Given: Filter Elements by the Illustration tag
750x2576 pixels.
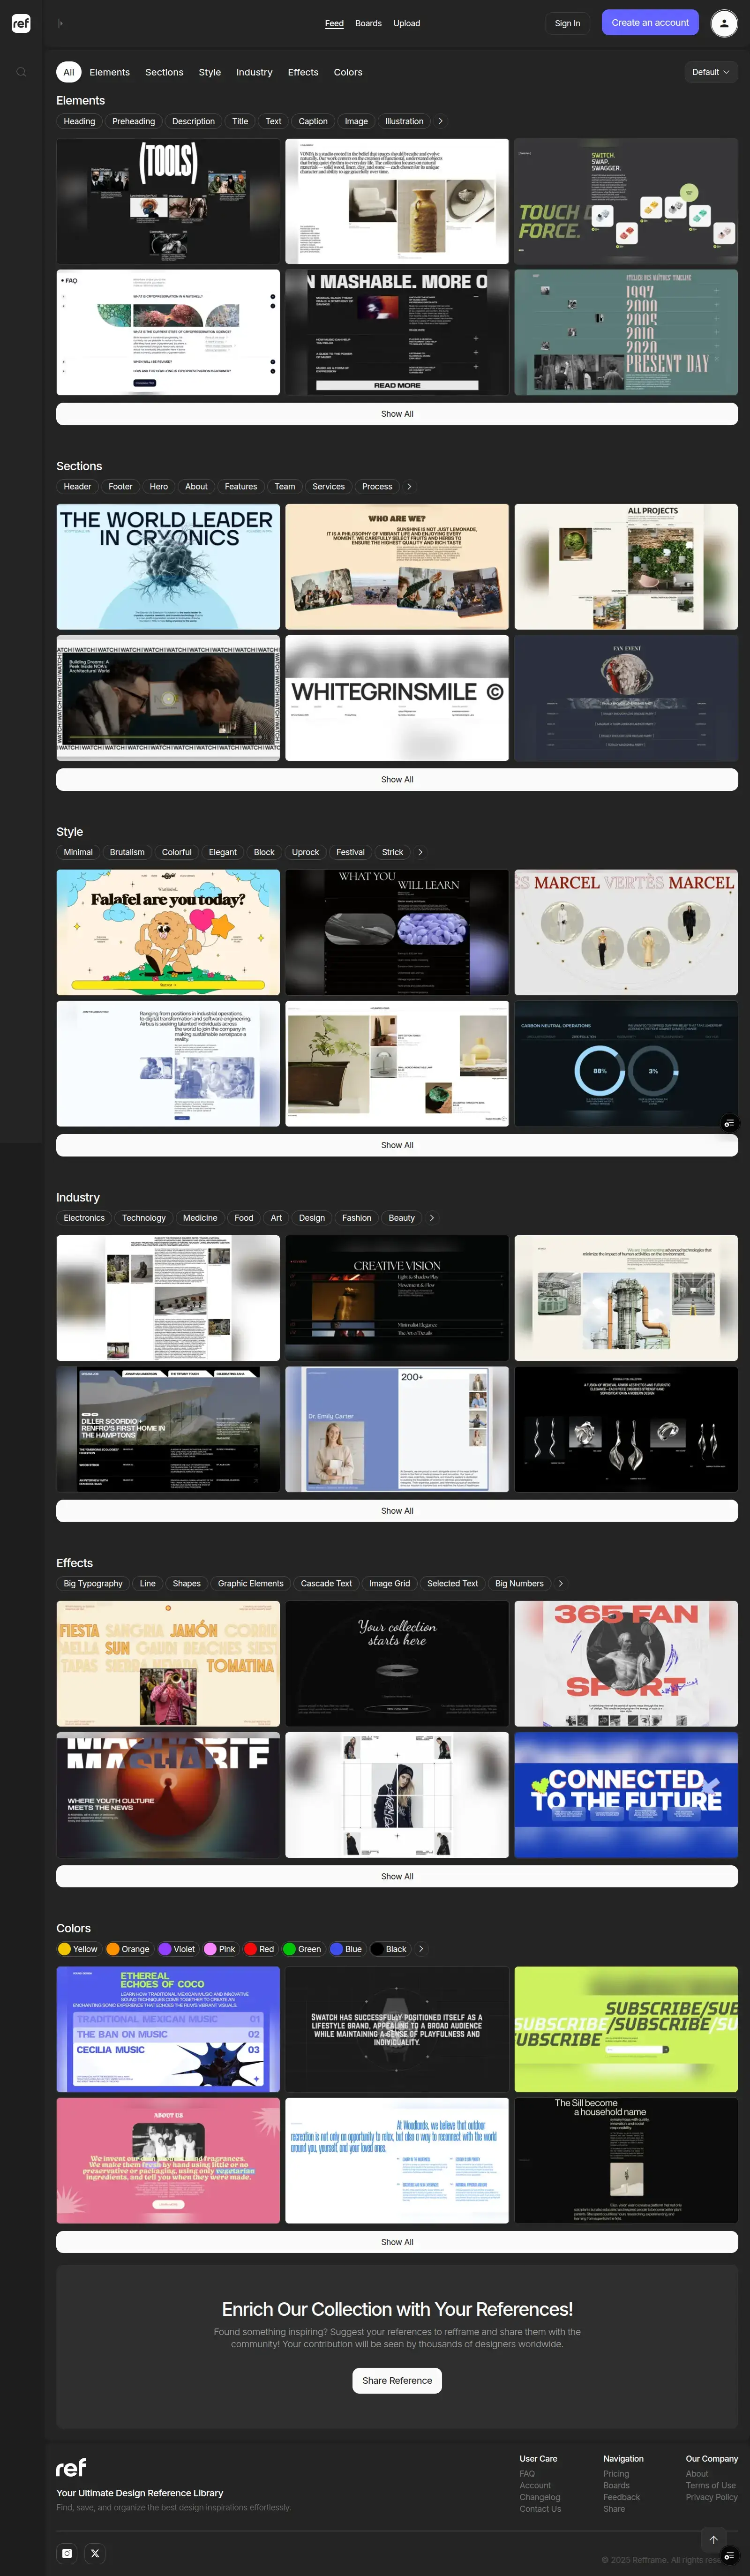Looking at the screenshot, I should click(404, 121).
